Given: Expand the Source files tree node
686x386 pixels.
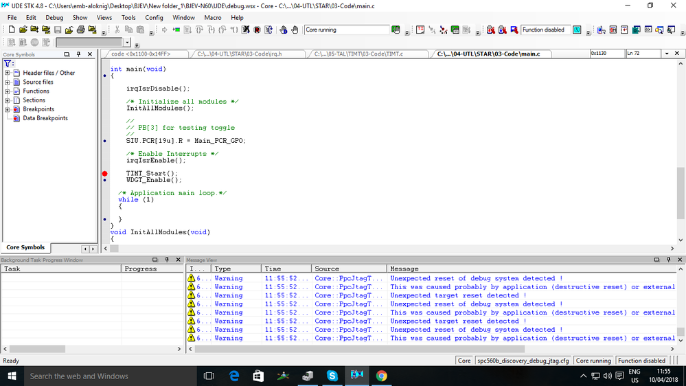Looking at the screenshot, I should 7,82.
